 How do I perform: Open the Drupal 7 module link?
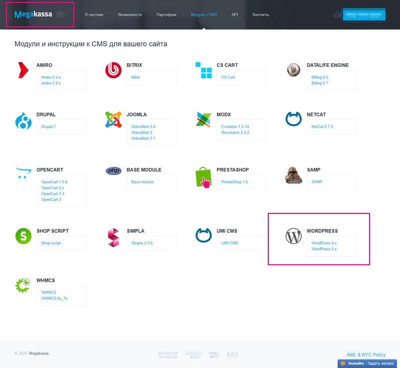coord(48,127)
